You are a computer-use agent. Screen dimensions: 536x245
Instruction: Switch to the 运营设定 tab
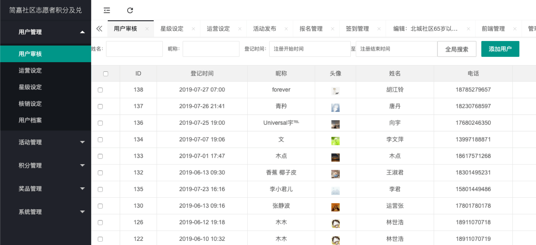[218, 29]
